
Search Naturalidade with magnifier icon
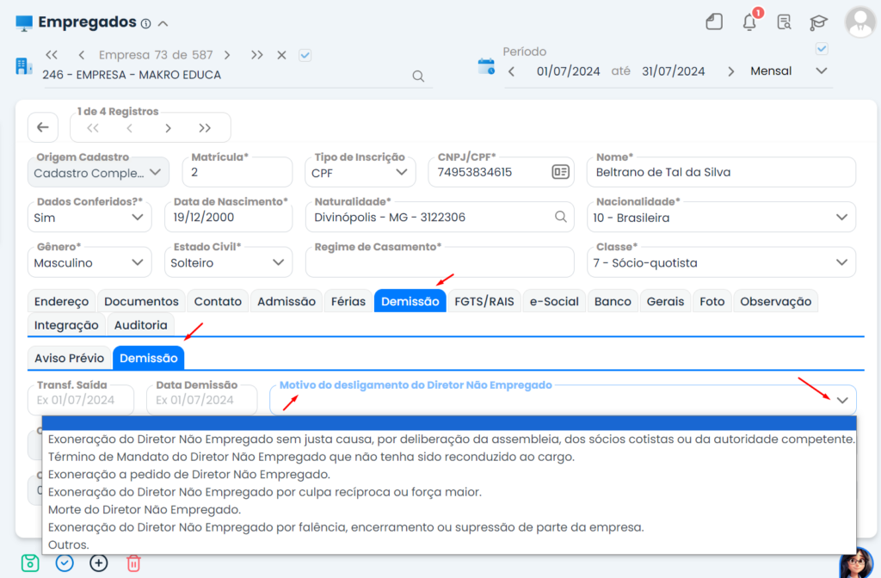click(x=560, y=216)
